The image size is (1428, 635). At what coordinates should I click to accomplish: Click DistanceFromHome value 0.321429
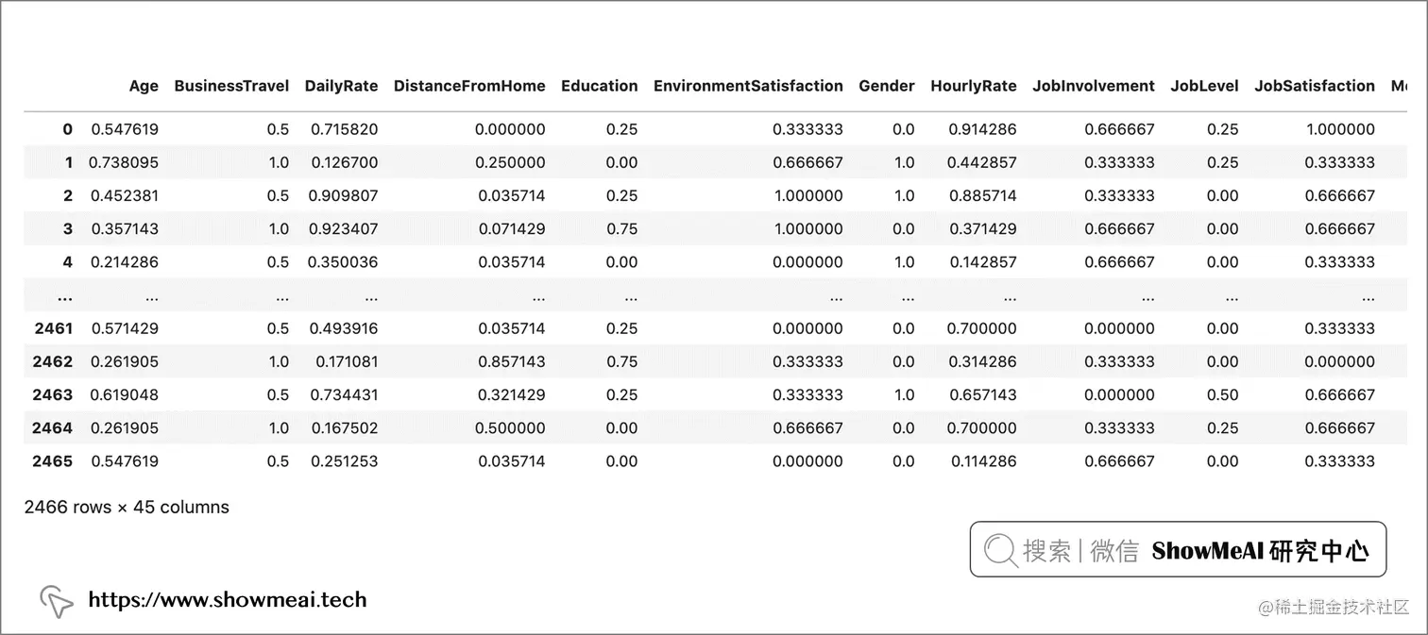[x=511, y=394]
